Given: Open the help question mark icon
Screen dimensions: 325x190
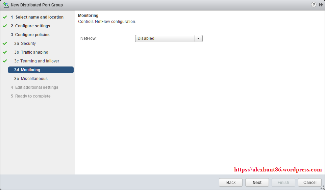Looking at the screenshot, I should [x=314, y=4].
